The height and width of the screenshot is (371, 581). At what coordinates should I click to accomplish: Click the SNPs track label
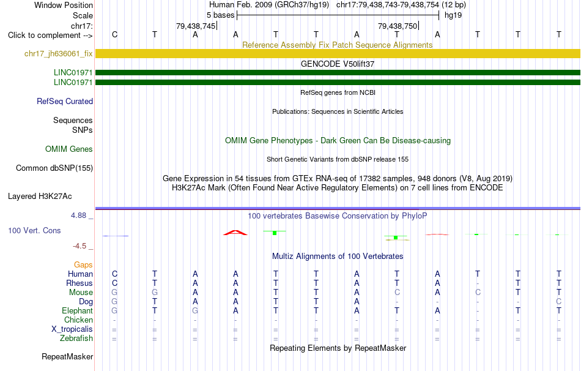pos(83,130)
